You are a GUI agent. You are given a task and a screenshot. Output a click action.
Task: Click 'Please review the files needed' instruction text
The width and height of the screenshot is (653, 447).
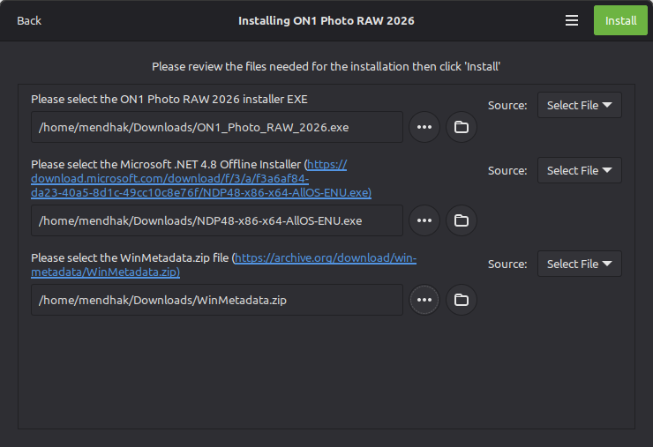coord(326,67)
